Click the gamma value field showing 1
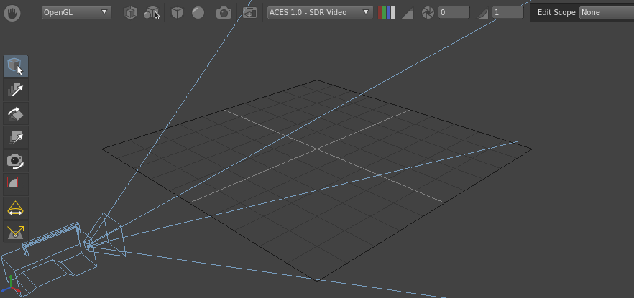Image resolution: width=634 pixels, height=298 pixels. [x=507, y=12]
